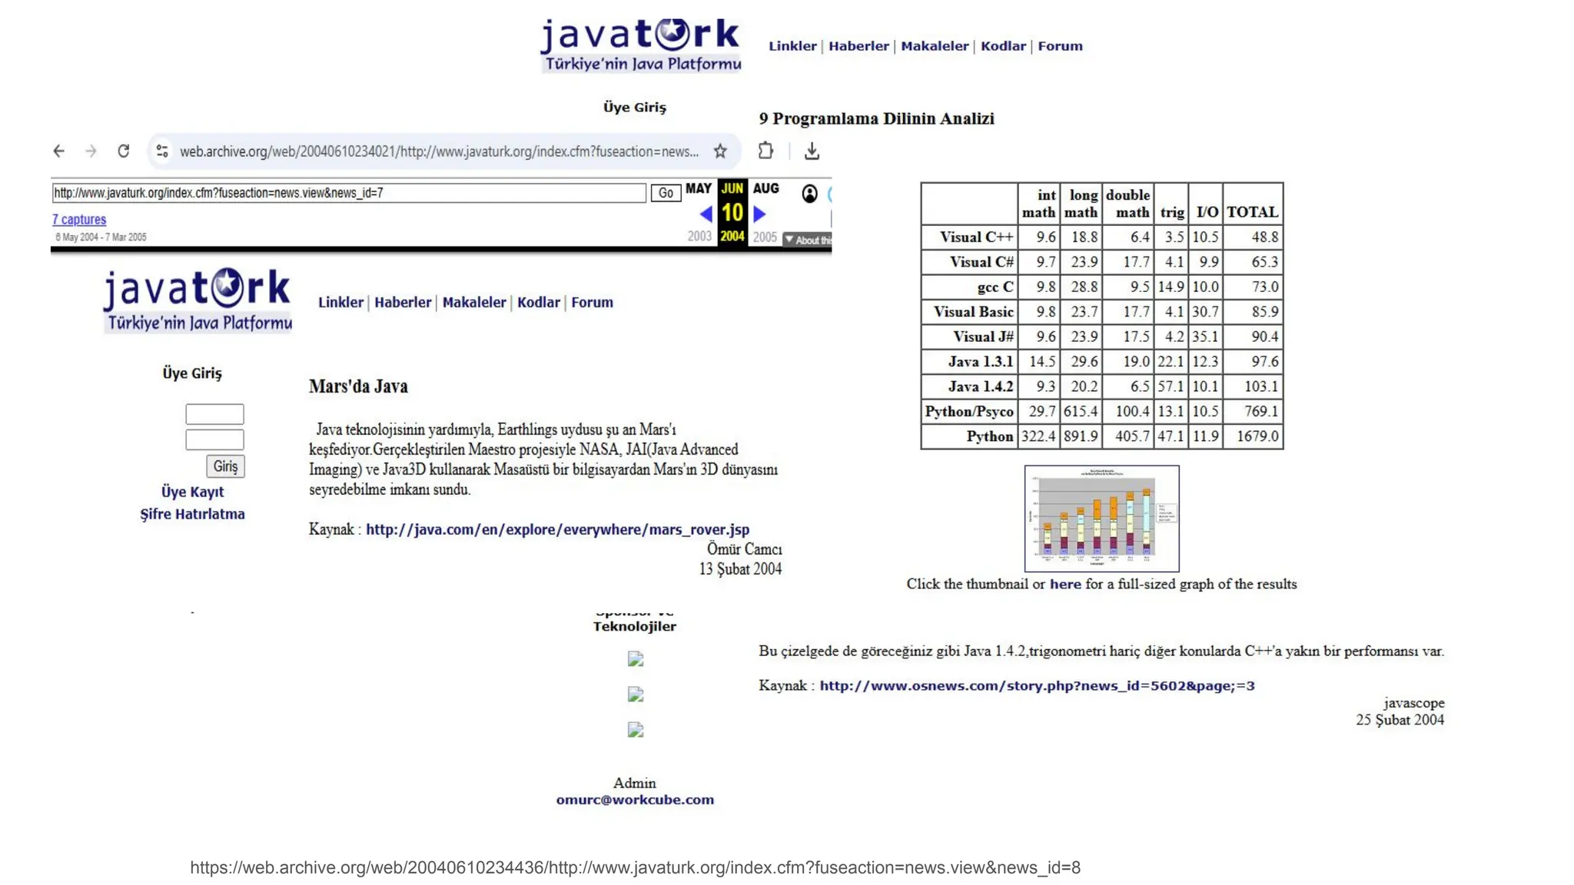Image resolution: width=1574 pixels, height=885 pixels.
Task: Reload the archived page
Action: pos(123,151)
